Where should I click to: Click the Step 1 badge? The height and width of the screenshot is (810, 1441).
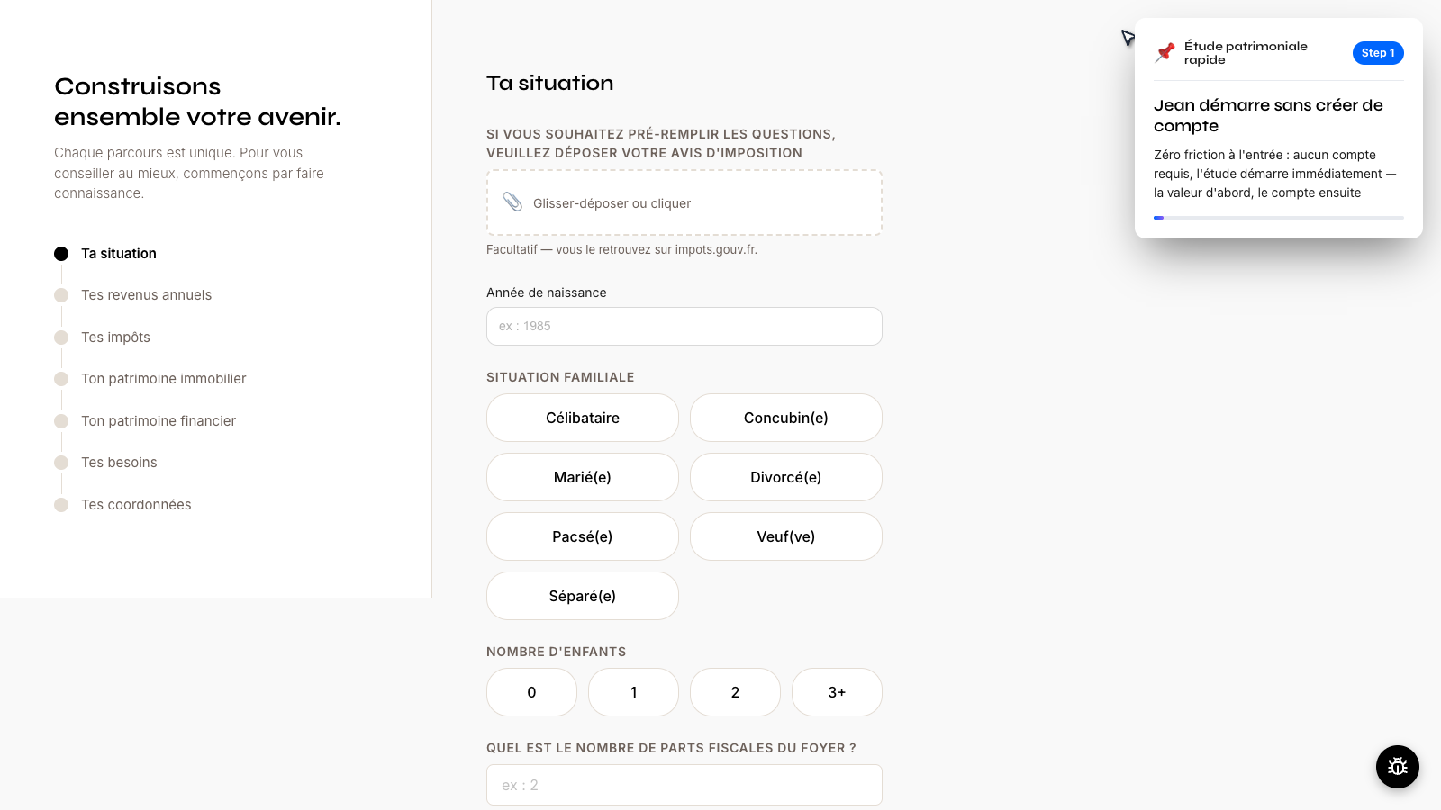(x=1378, y=53)
